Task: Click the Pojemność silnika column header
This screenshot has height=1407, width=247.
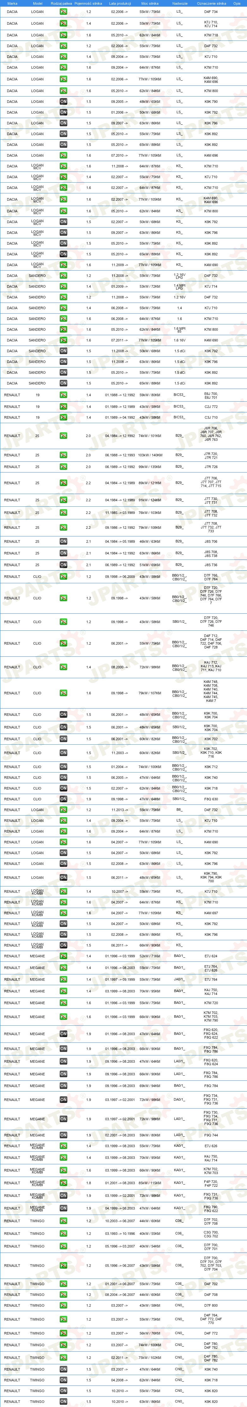Action: pyautogui.click(x=88, y=3)
